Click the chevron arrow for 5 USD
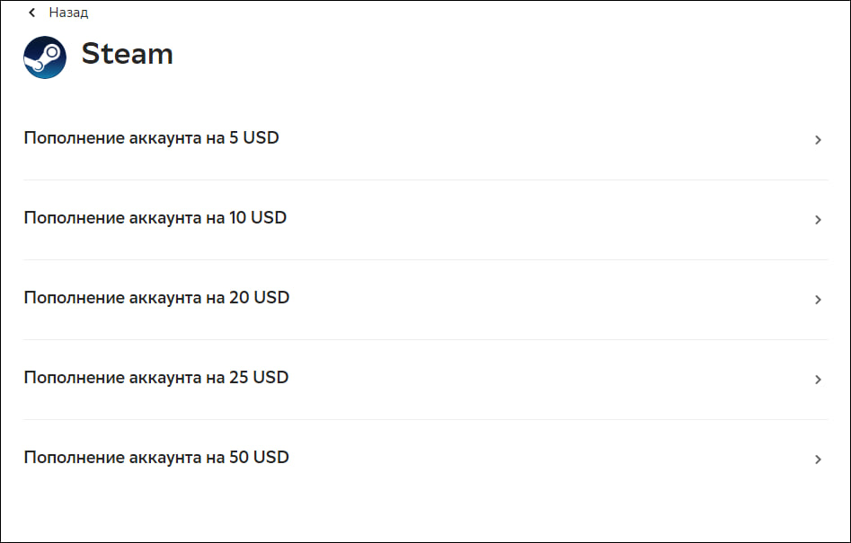The height and width of the screenshot is (543, 851). (818, 140)
